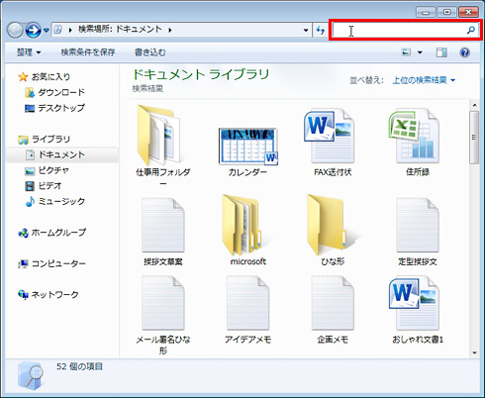This screenshot has width=485, height=398.
Task: Minimize the Explorer window
Action: click(x=426, y=12)
